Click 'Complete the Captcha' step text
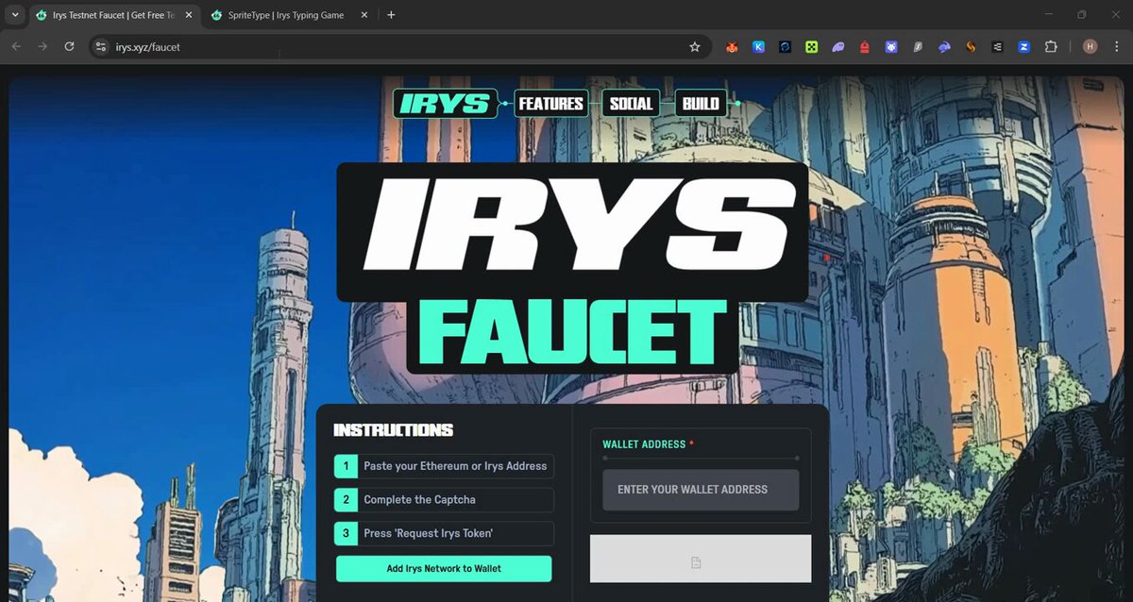 [419, 500]
